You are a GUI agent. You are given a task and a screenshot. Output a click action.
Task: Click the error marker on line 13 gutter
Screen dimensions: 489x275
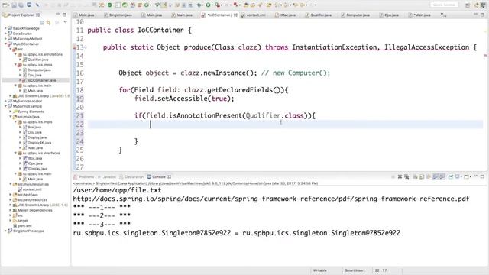[75, 47]
